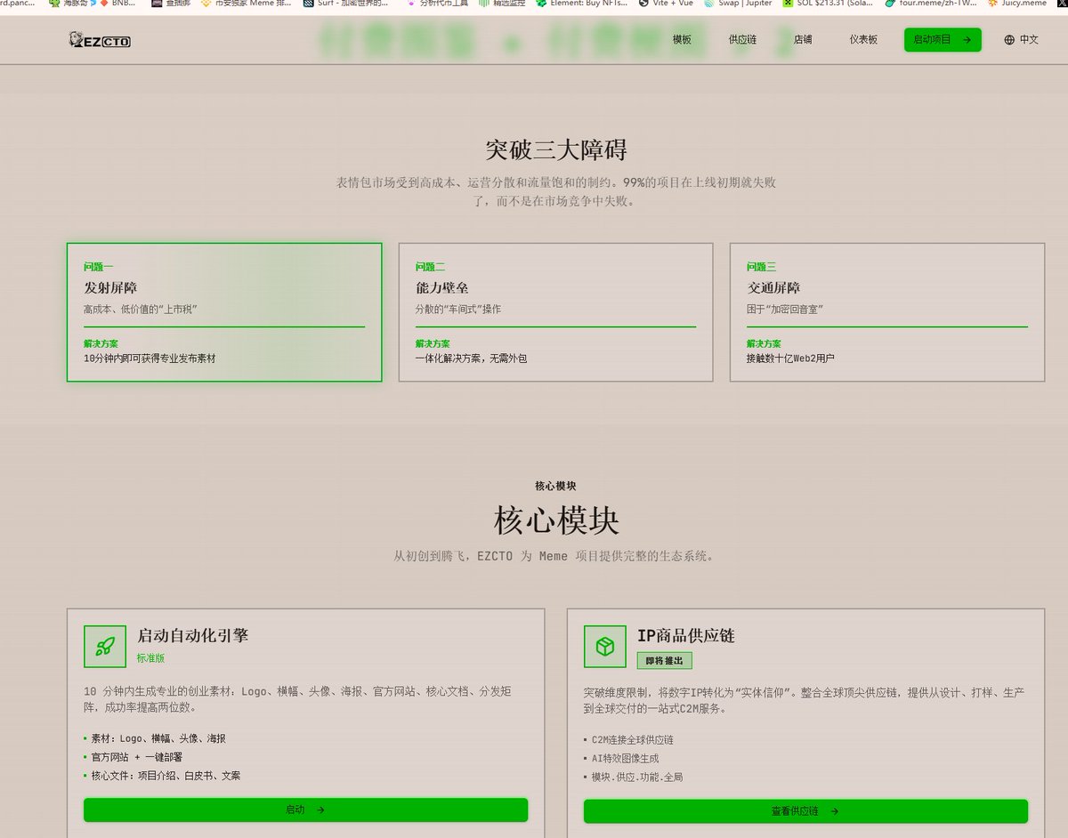Select the 问题三 交通屏障 card
The height and width of the screenshot is (838, 1068).
coord(886,312)
